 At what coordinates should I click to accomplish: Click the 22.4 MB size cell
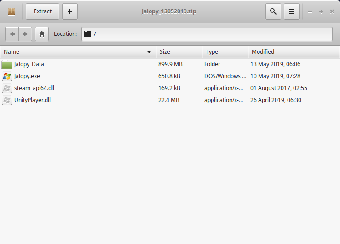pyautogui.click(x=169, y=100)
